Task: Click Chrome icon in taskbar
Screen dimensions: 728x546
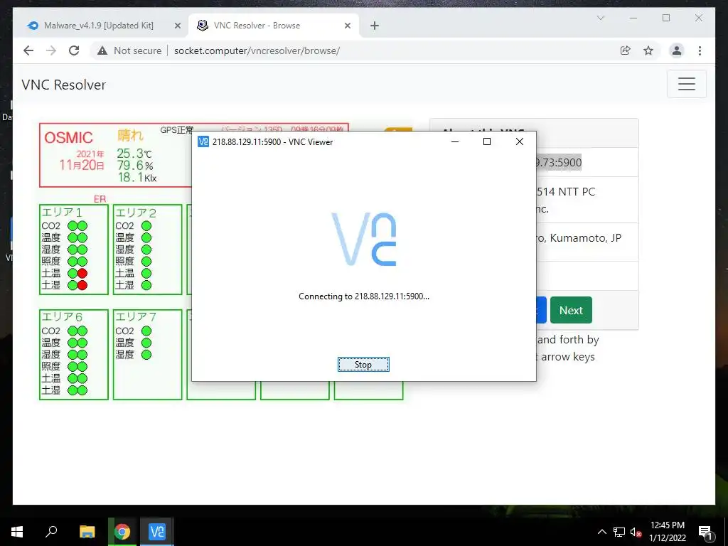Action: 122,532
